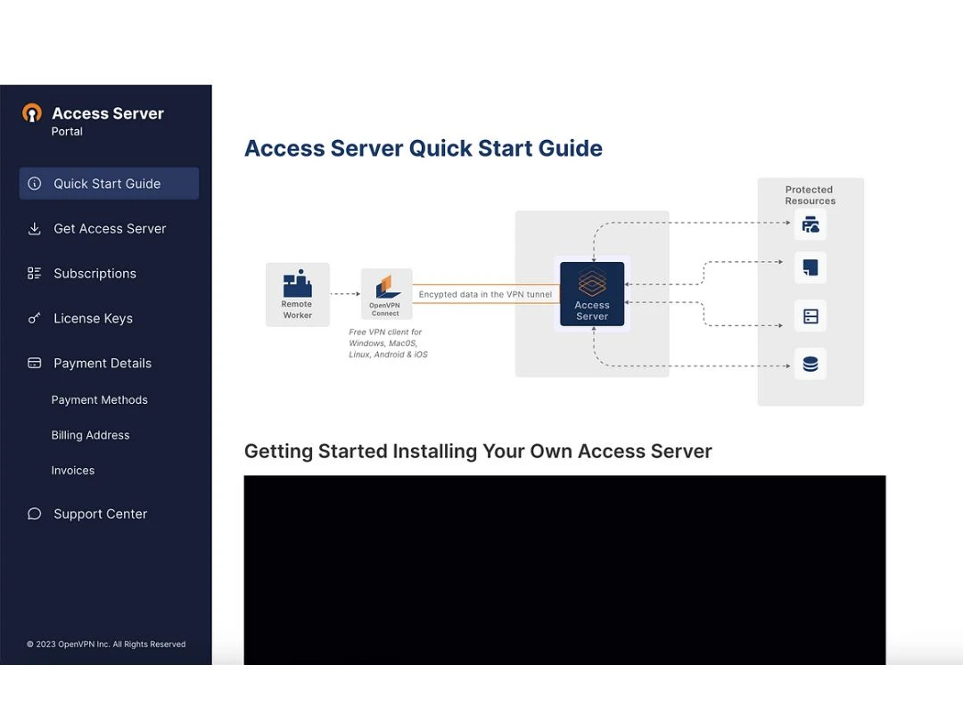Open the Quick Start Guide menu item
This screenshot has height=722, width=963.
click(x=107, y=184)
